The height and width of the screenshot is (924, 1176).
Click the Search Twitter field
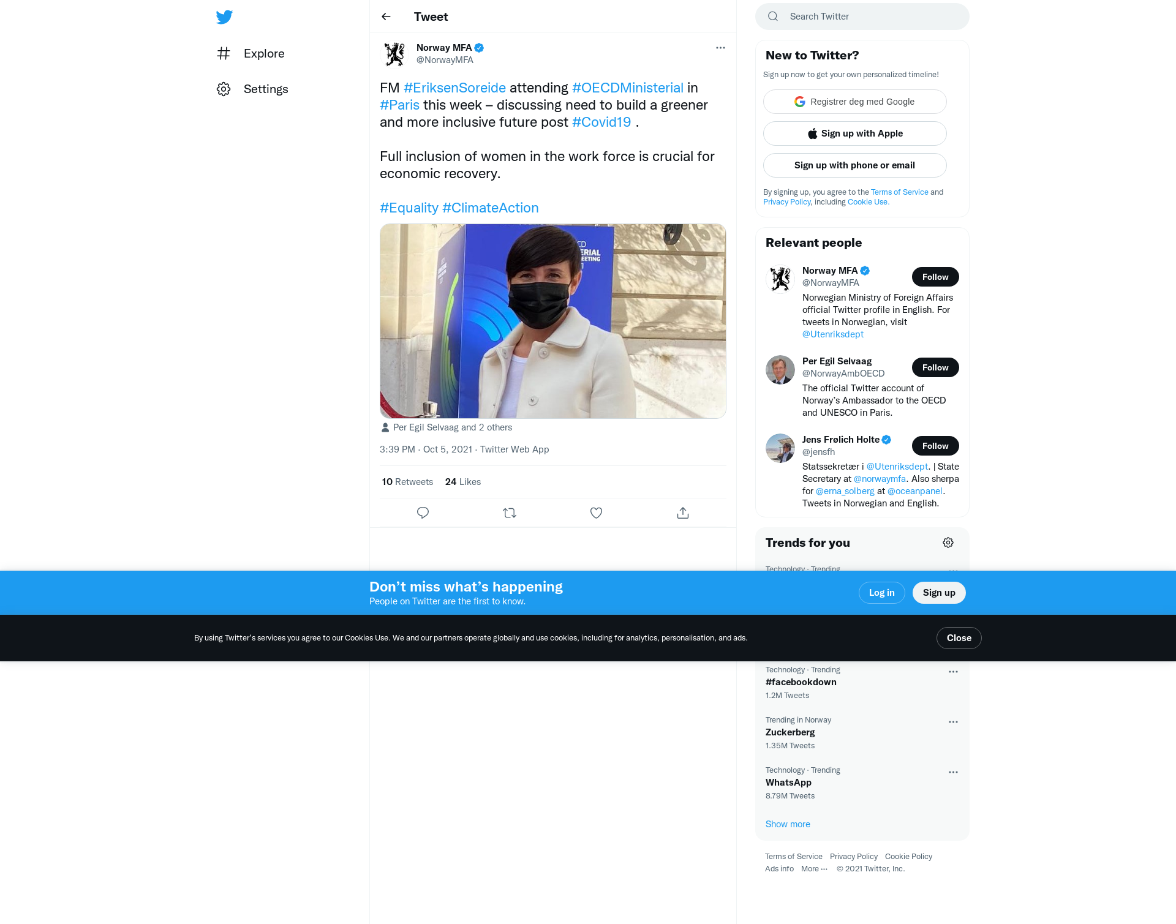(x=870, y=17)
